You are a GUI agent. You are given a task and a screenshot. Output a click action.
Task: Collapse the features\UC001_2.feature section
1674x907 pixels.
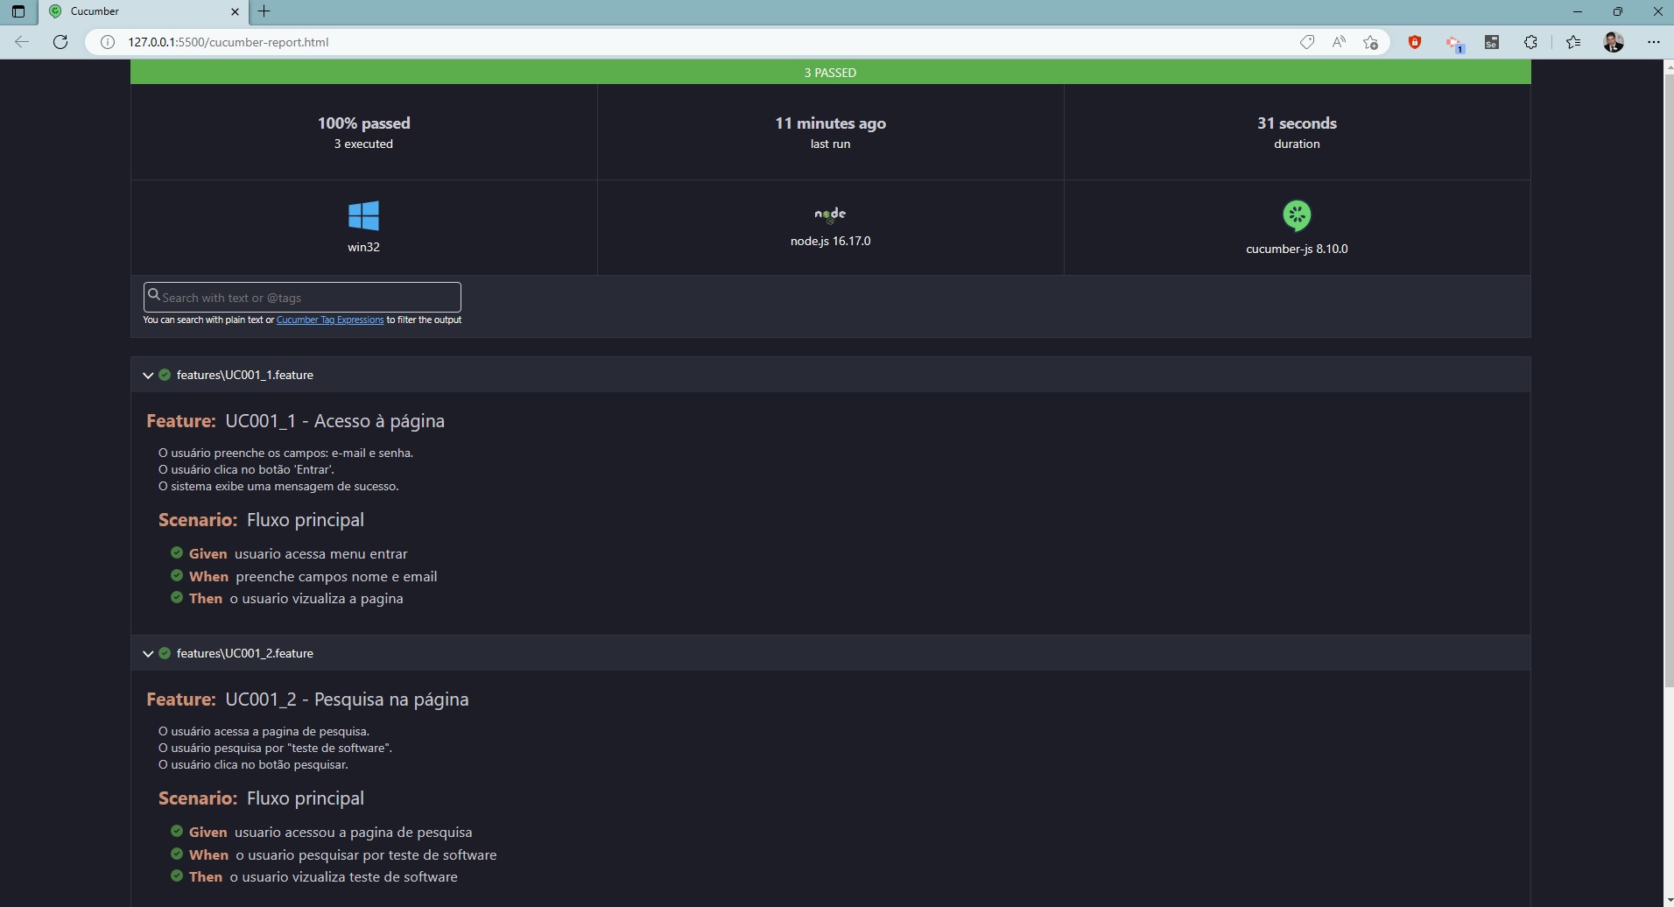coord(147,653)
